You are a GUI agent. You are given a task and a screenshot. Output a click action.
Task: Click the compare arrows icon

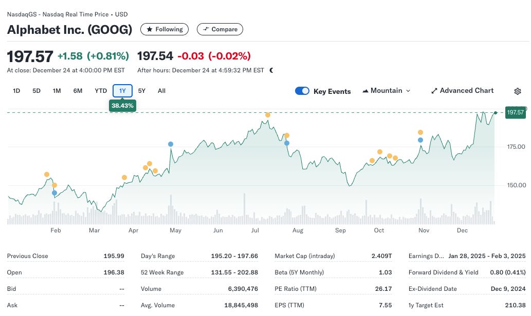[206, 29]
